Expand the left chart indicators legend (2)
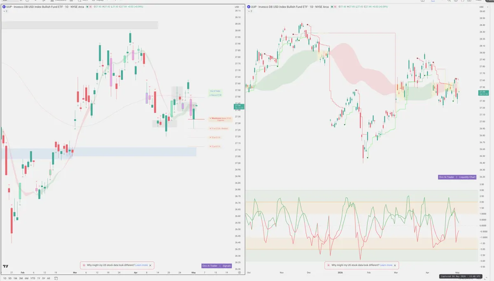494x281 pixels. (x=5, y=12)
